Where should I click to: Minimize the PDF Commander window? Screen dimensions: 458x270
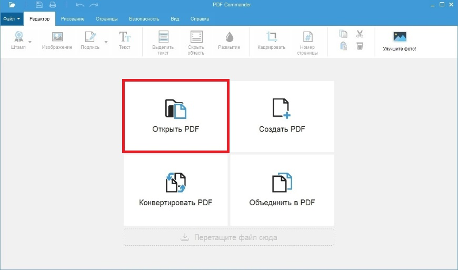432,5
